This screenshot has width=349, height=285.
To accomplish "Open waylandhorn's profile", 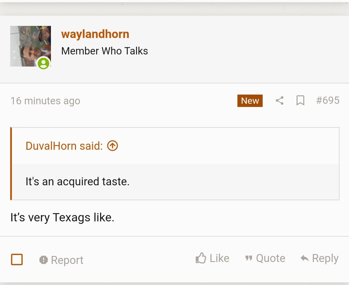I will pos(95,34).
